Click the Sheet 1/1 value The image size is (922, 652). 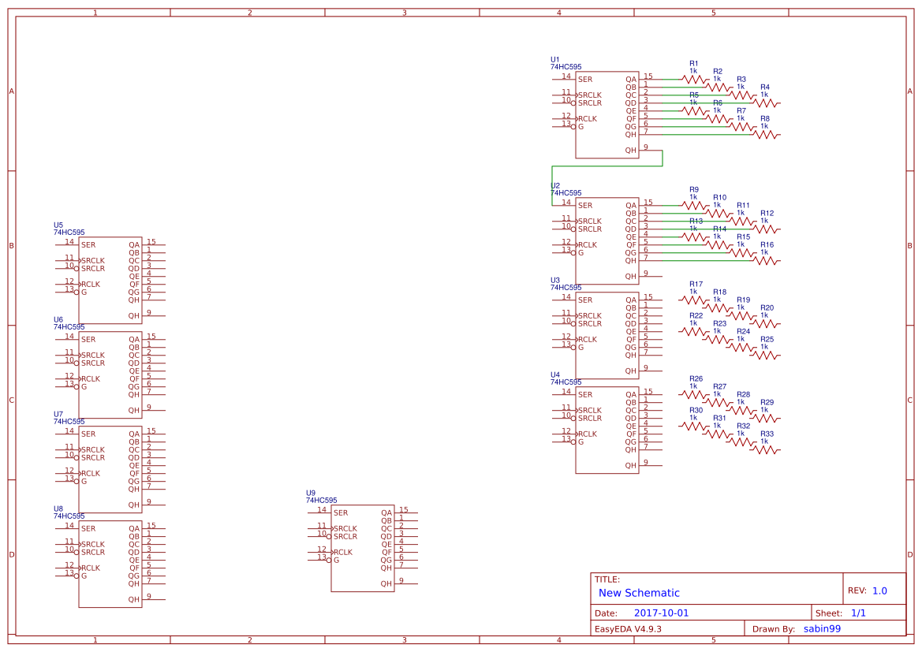pyautogui.click(x=859, y=613)
